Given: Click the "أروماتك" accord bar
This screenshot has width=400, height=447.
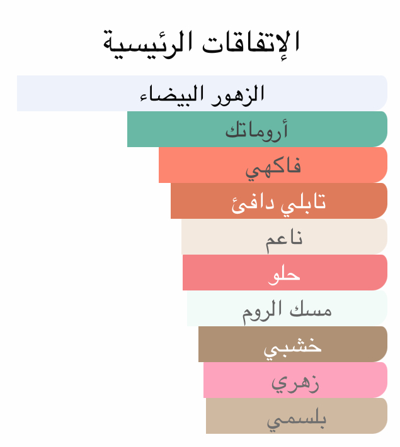Looking at the screenshot, I should [257, 130].
